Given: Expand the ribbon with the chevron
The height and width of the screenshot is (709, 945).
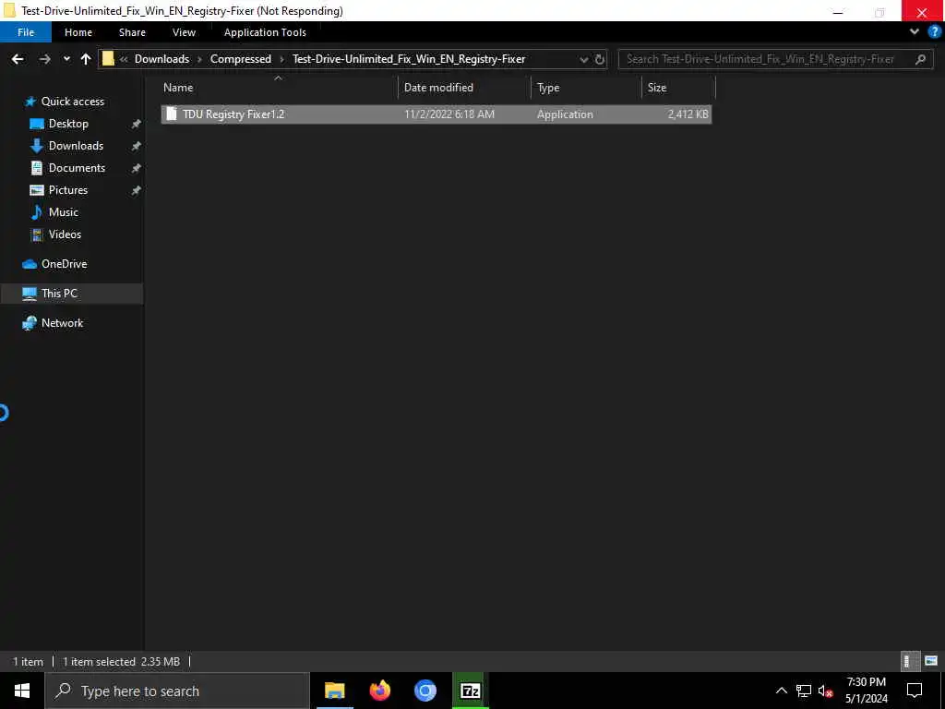Looking at the screenshot, I should pyautogui.click(x=915, y=32).
